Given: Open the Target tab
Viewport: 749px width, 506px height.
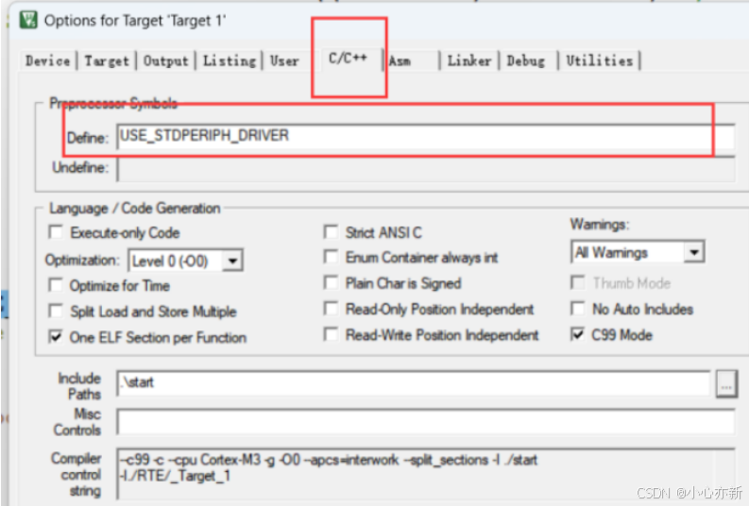Looking at the screenshot, I should tap(107, 61).
